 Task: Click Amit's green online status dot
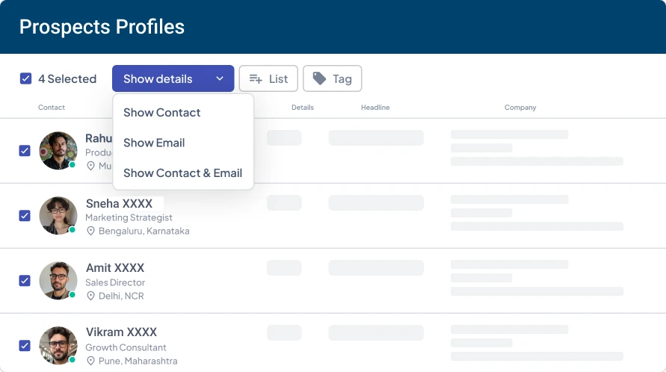(x=73, y=295)
